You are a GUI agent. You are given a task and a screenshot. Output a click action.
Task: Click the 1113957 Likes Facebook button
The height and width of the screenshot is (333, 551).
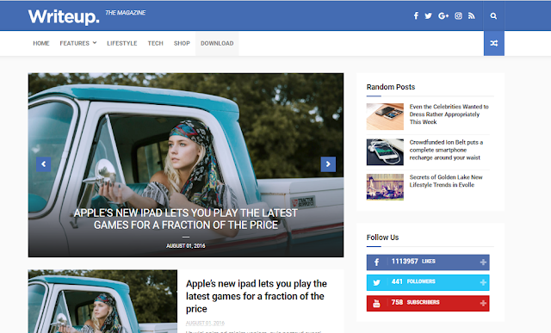[428, 262]
